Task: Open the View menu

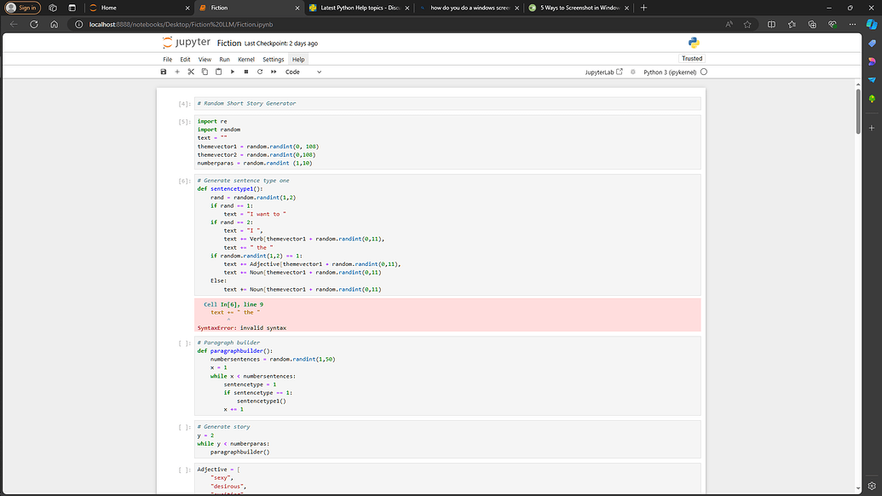Action: click(205, 59)
